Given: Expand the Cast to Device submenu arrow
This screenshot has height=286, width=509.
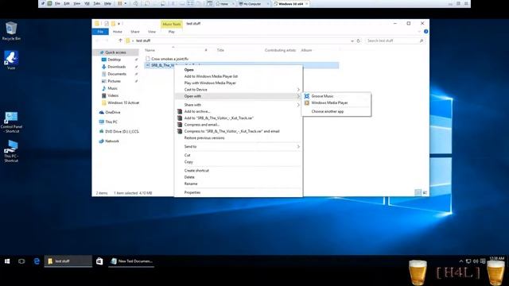Looking at the screenshot, I should (x=298, y=90).
